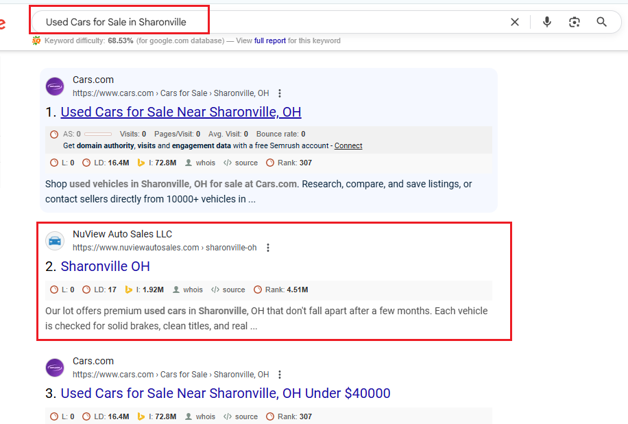Click the NuView Auto Sales site favicon
The image size is (628, 424).
(x=55, y=241)
